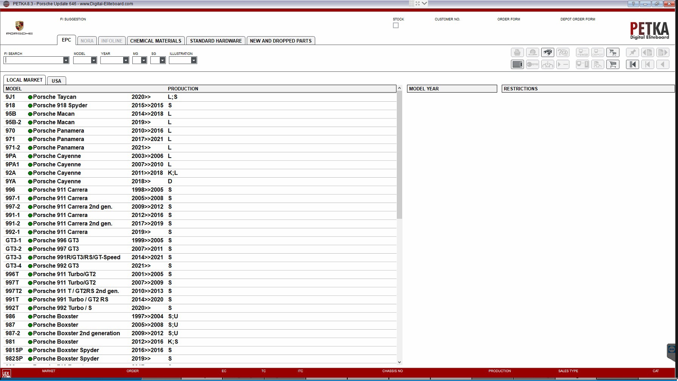Select the 9J1 Porsche Taycan row

(200, 97)
